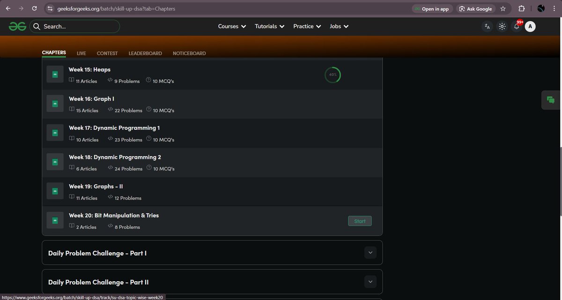Open the Practice dropdown menu
Viewport: 562px width, 300px height.
click(x=307, y=27)
